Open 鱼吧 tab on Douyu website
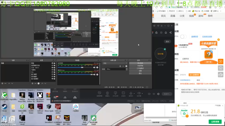The image size is (225, 126). tap(210, 16)
